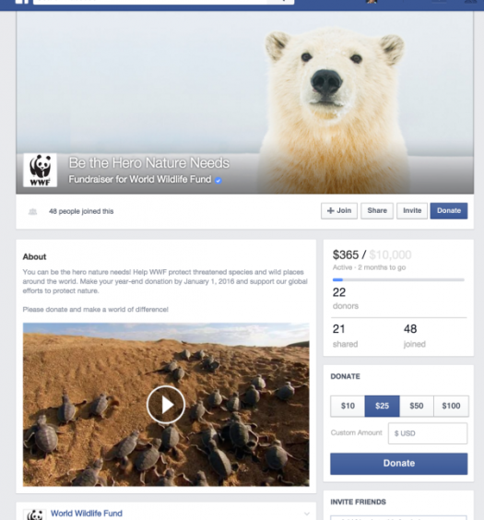Click the small WWF logo in post header

pos(35,514)
